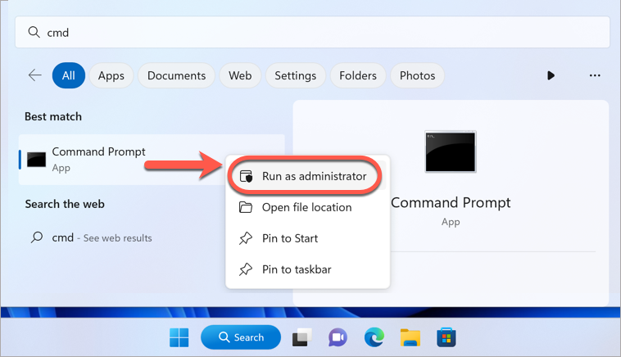Click the magnifier icon beside web result

click(x=37, y=237)
